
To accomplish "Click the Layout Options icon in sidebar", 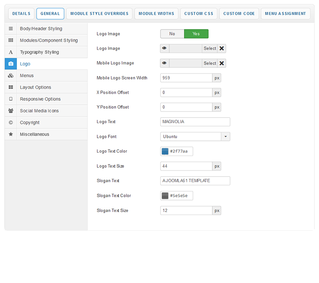I will 11,87.
